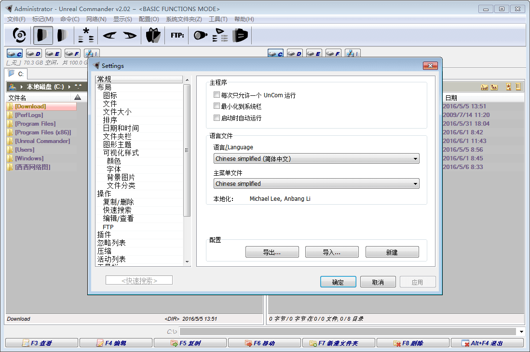
Task: Switch left panel to drive D
Action: click(34, 53)
